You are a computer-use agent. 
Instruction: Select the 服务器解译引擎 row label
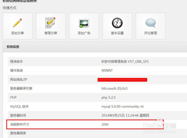21,88
